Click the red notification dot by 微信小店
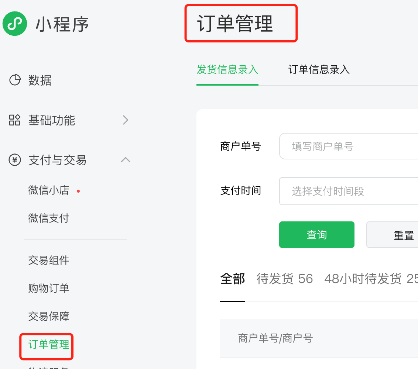The width and height of the screenshot is (418, 369). click(x=78, y=191)
